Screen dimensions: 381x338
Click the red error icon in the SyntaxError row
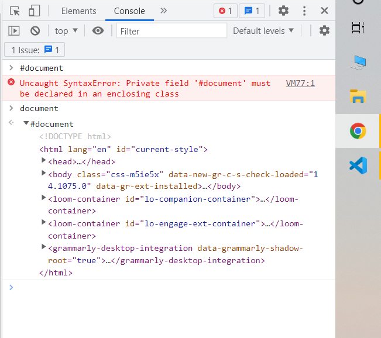click(11, 82)
